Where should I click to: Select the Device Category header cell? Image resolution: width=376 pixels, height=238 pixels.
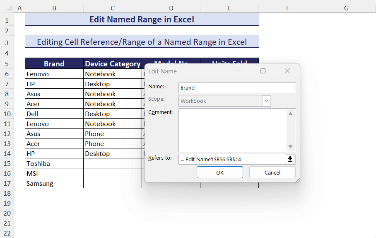[x=112, y=64]
